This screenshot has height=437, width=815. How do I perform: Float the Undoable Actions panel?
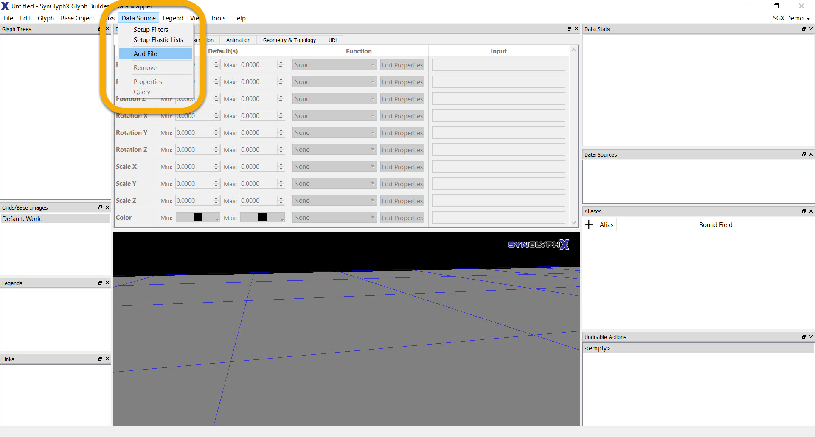[804, 337]
